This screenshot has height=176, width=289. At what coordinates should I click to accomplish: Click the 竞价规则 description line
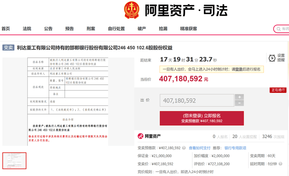pyautogui.click(x=175, y=172)
